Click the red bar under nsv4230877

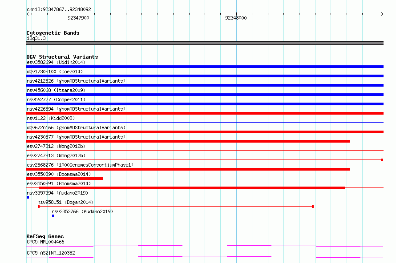[x=188, y=141]
